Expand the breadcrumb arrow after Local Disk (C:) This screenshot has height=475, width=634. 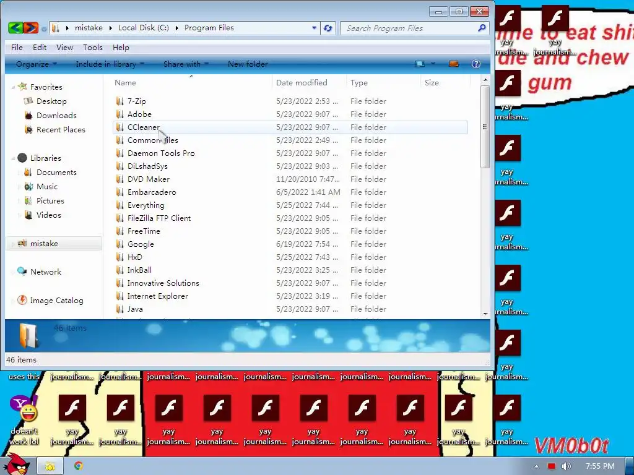tap(176, 28)
